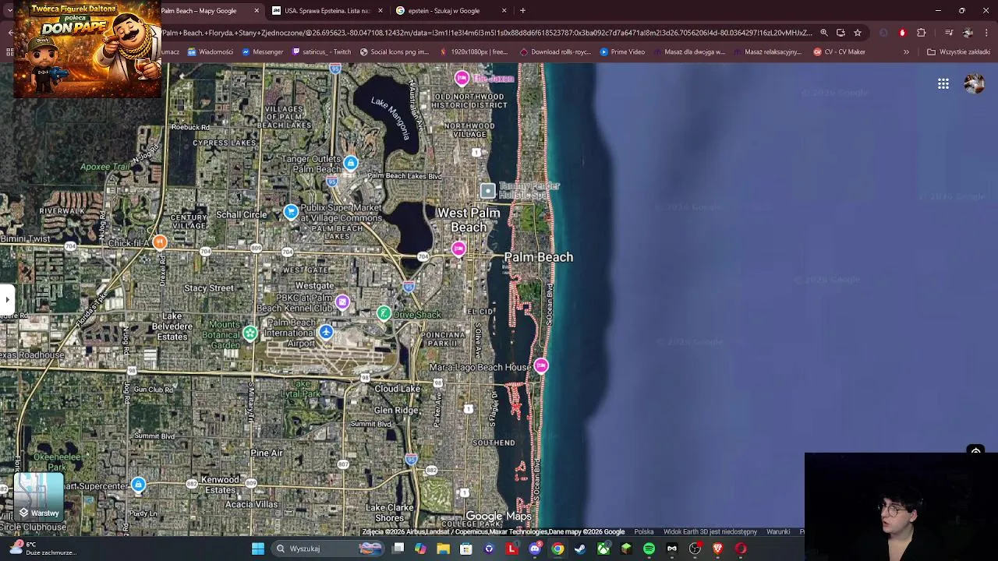998x561 pixels.
Task: Click the Schall Circle map label
Action: (242, 215)
